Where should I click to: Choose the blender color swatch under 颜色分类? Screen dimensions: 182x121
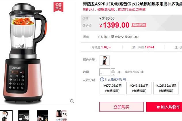pos(105,60)
